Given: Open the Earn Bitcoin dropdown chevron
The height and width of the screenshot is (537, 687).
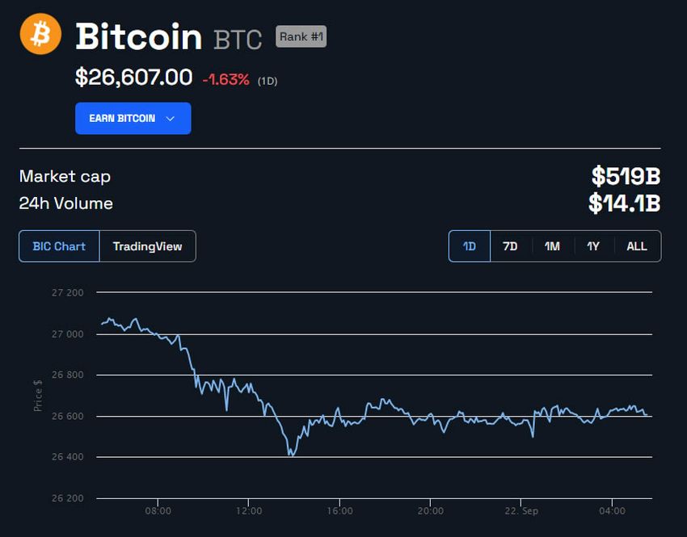Looking at the screenshot, I should (171, 118).
